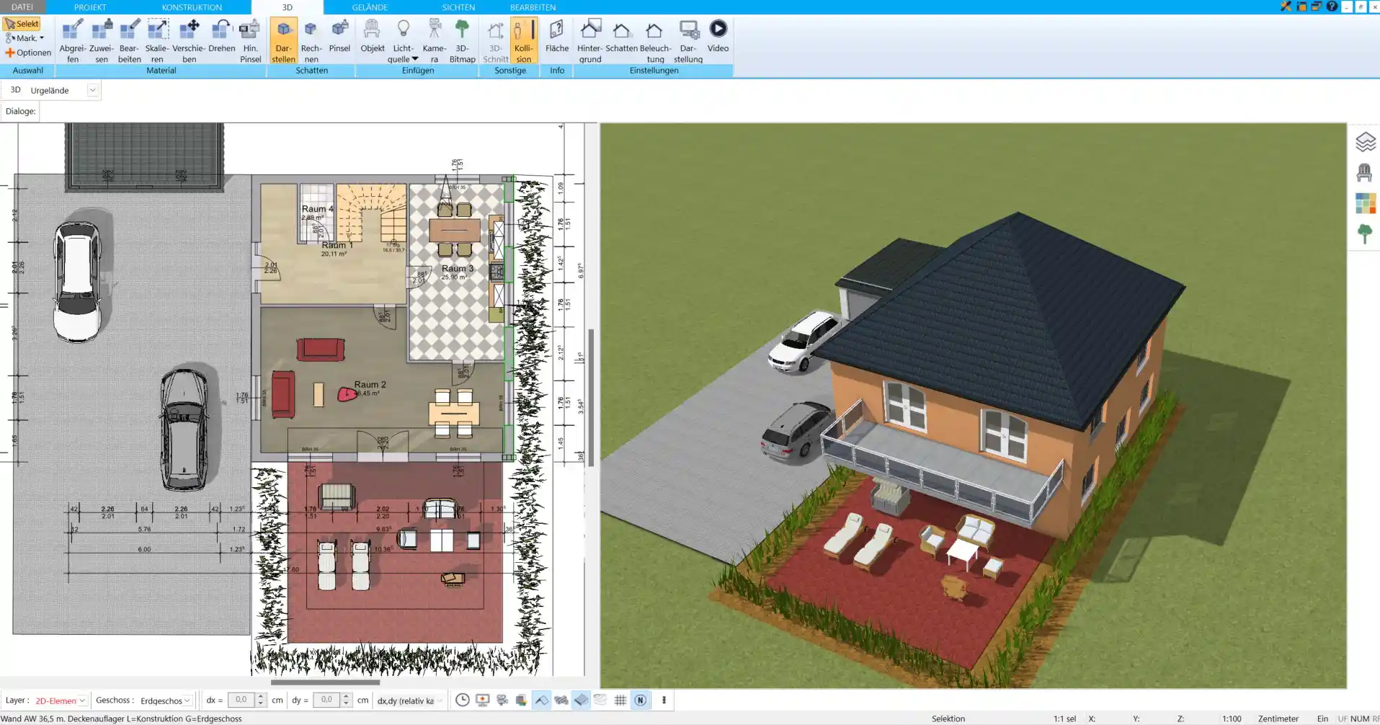Choose the Hin. Pinsel tool
1380x725 pixels.
250,41
